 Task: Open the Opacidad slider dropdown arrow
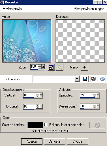coord(98,95)
